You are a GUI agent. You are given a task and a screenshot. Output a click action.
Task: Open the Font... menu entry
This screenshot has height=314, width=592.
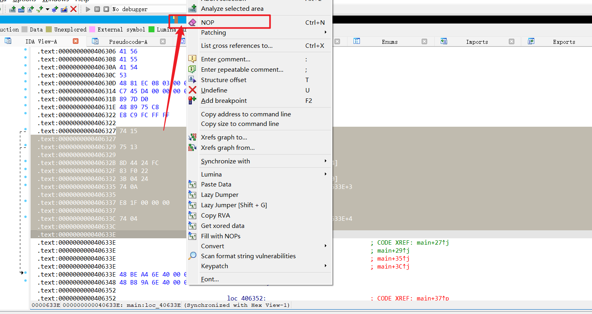click(x=259, y=279)
